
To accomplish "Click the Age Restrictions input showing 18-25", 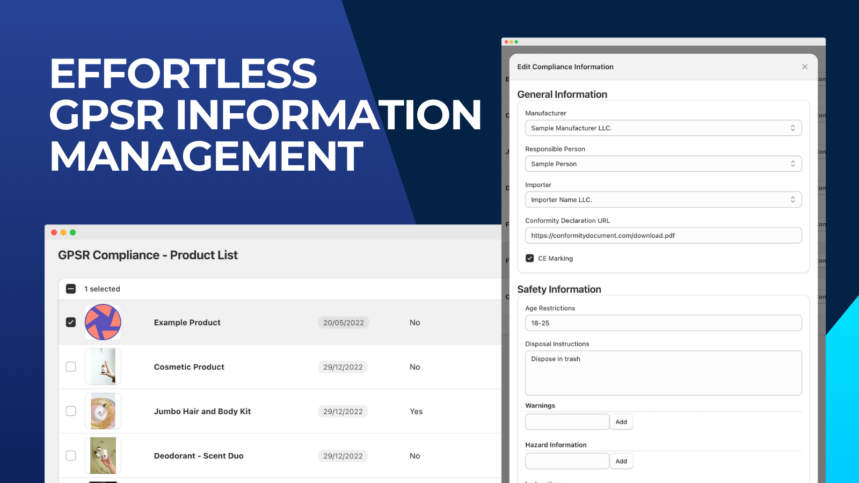I will coord(664,323).
